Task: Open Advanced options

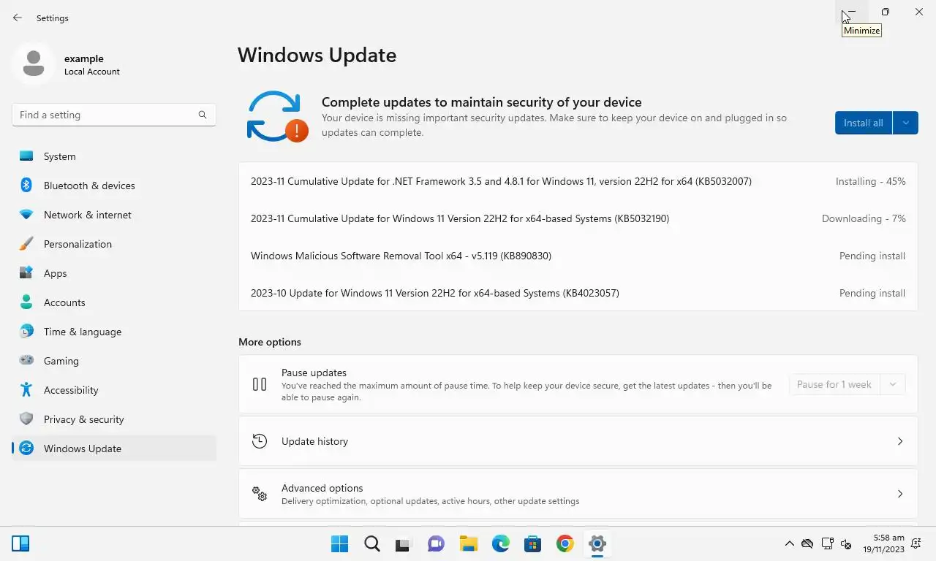Action: (x=578, y=494)
